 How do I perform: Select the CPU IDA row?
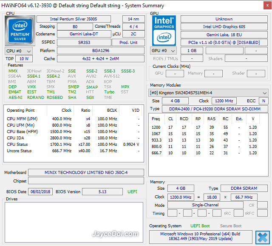pos(74,138)
